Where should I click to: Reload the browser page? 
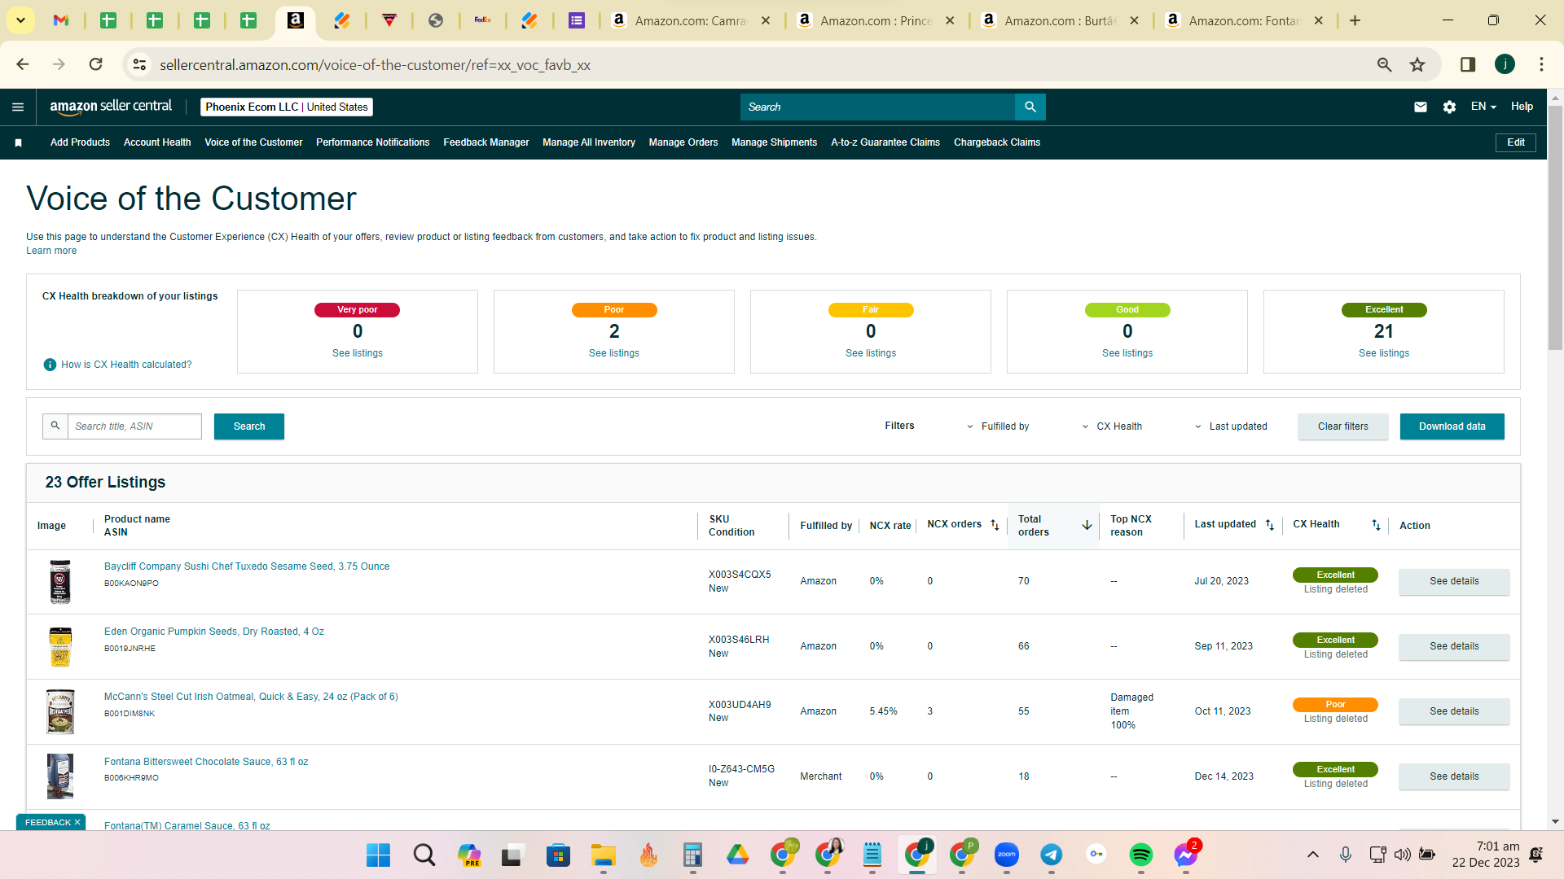tap(96, 64)
